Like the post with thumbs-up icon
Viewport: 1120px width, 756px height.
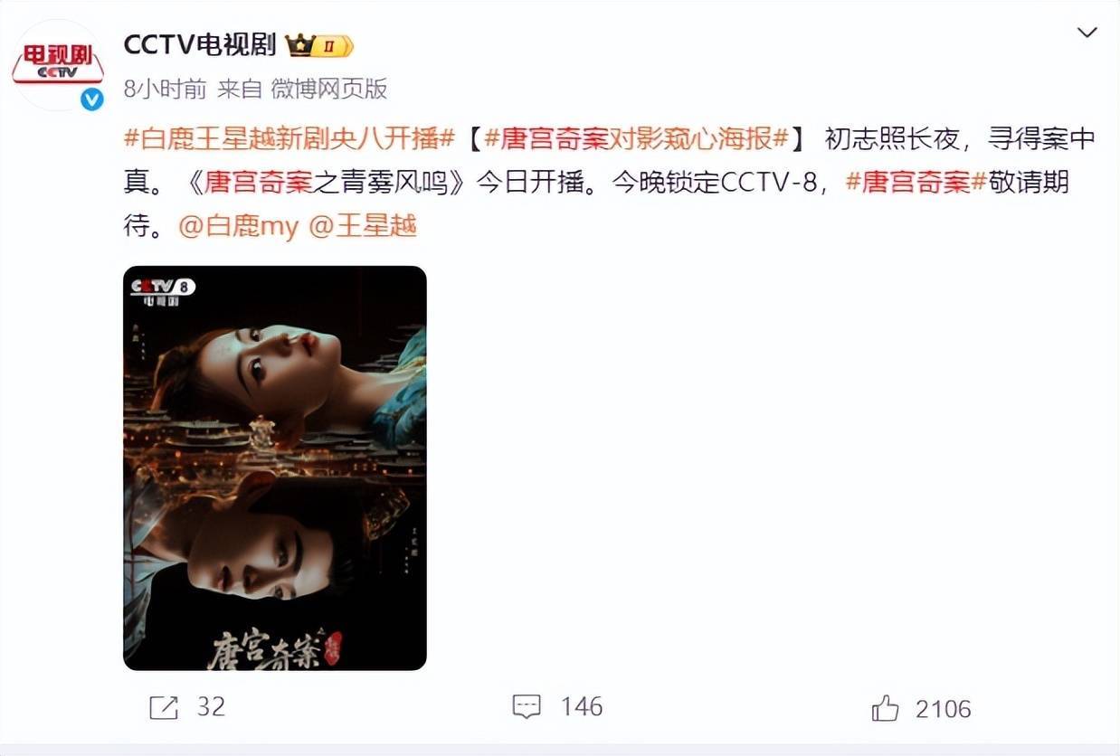(885, 708)
